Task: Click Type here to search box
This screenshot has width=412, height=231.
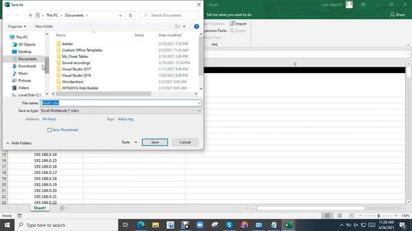Action: (66, 225)
